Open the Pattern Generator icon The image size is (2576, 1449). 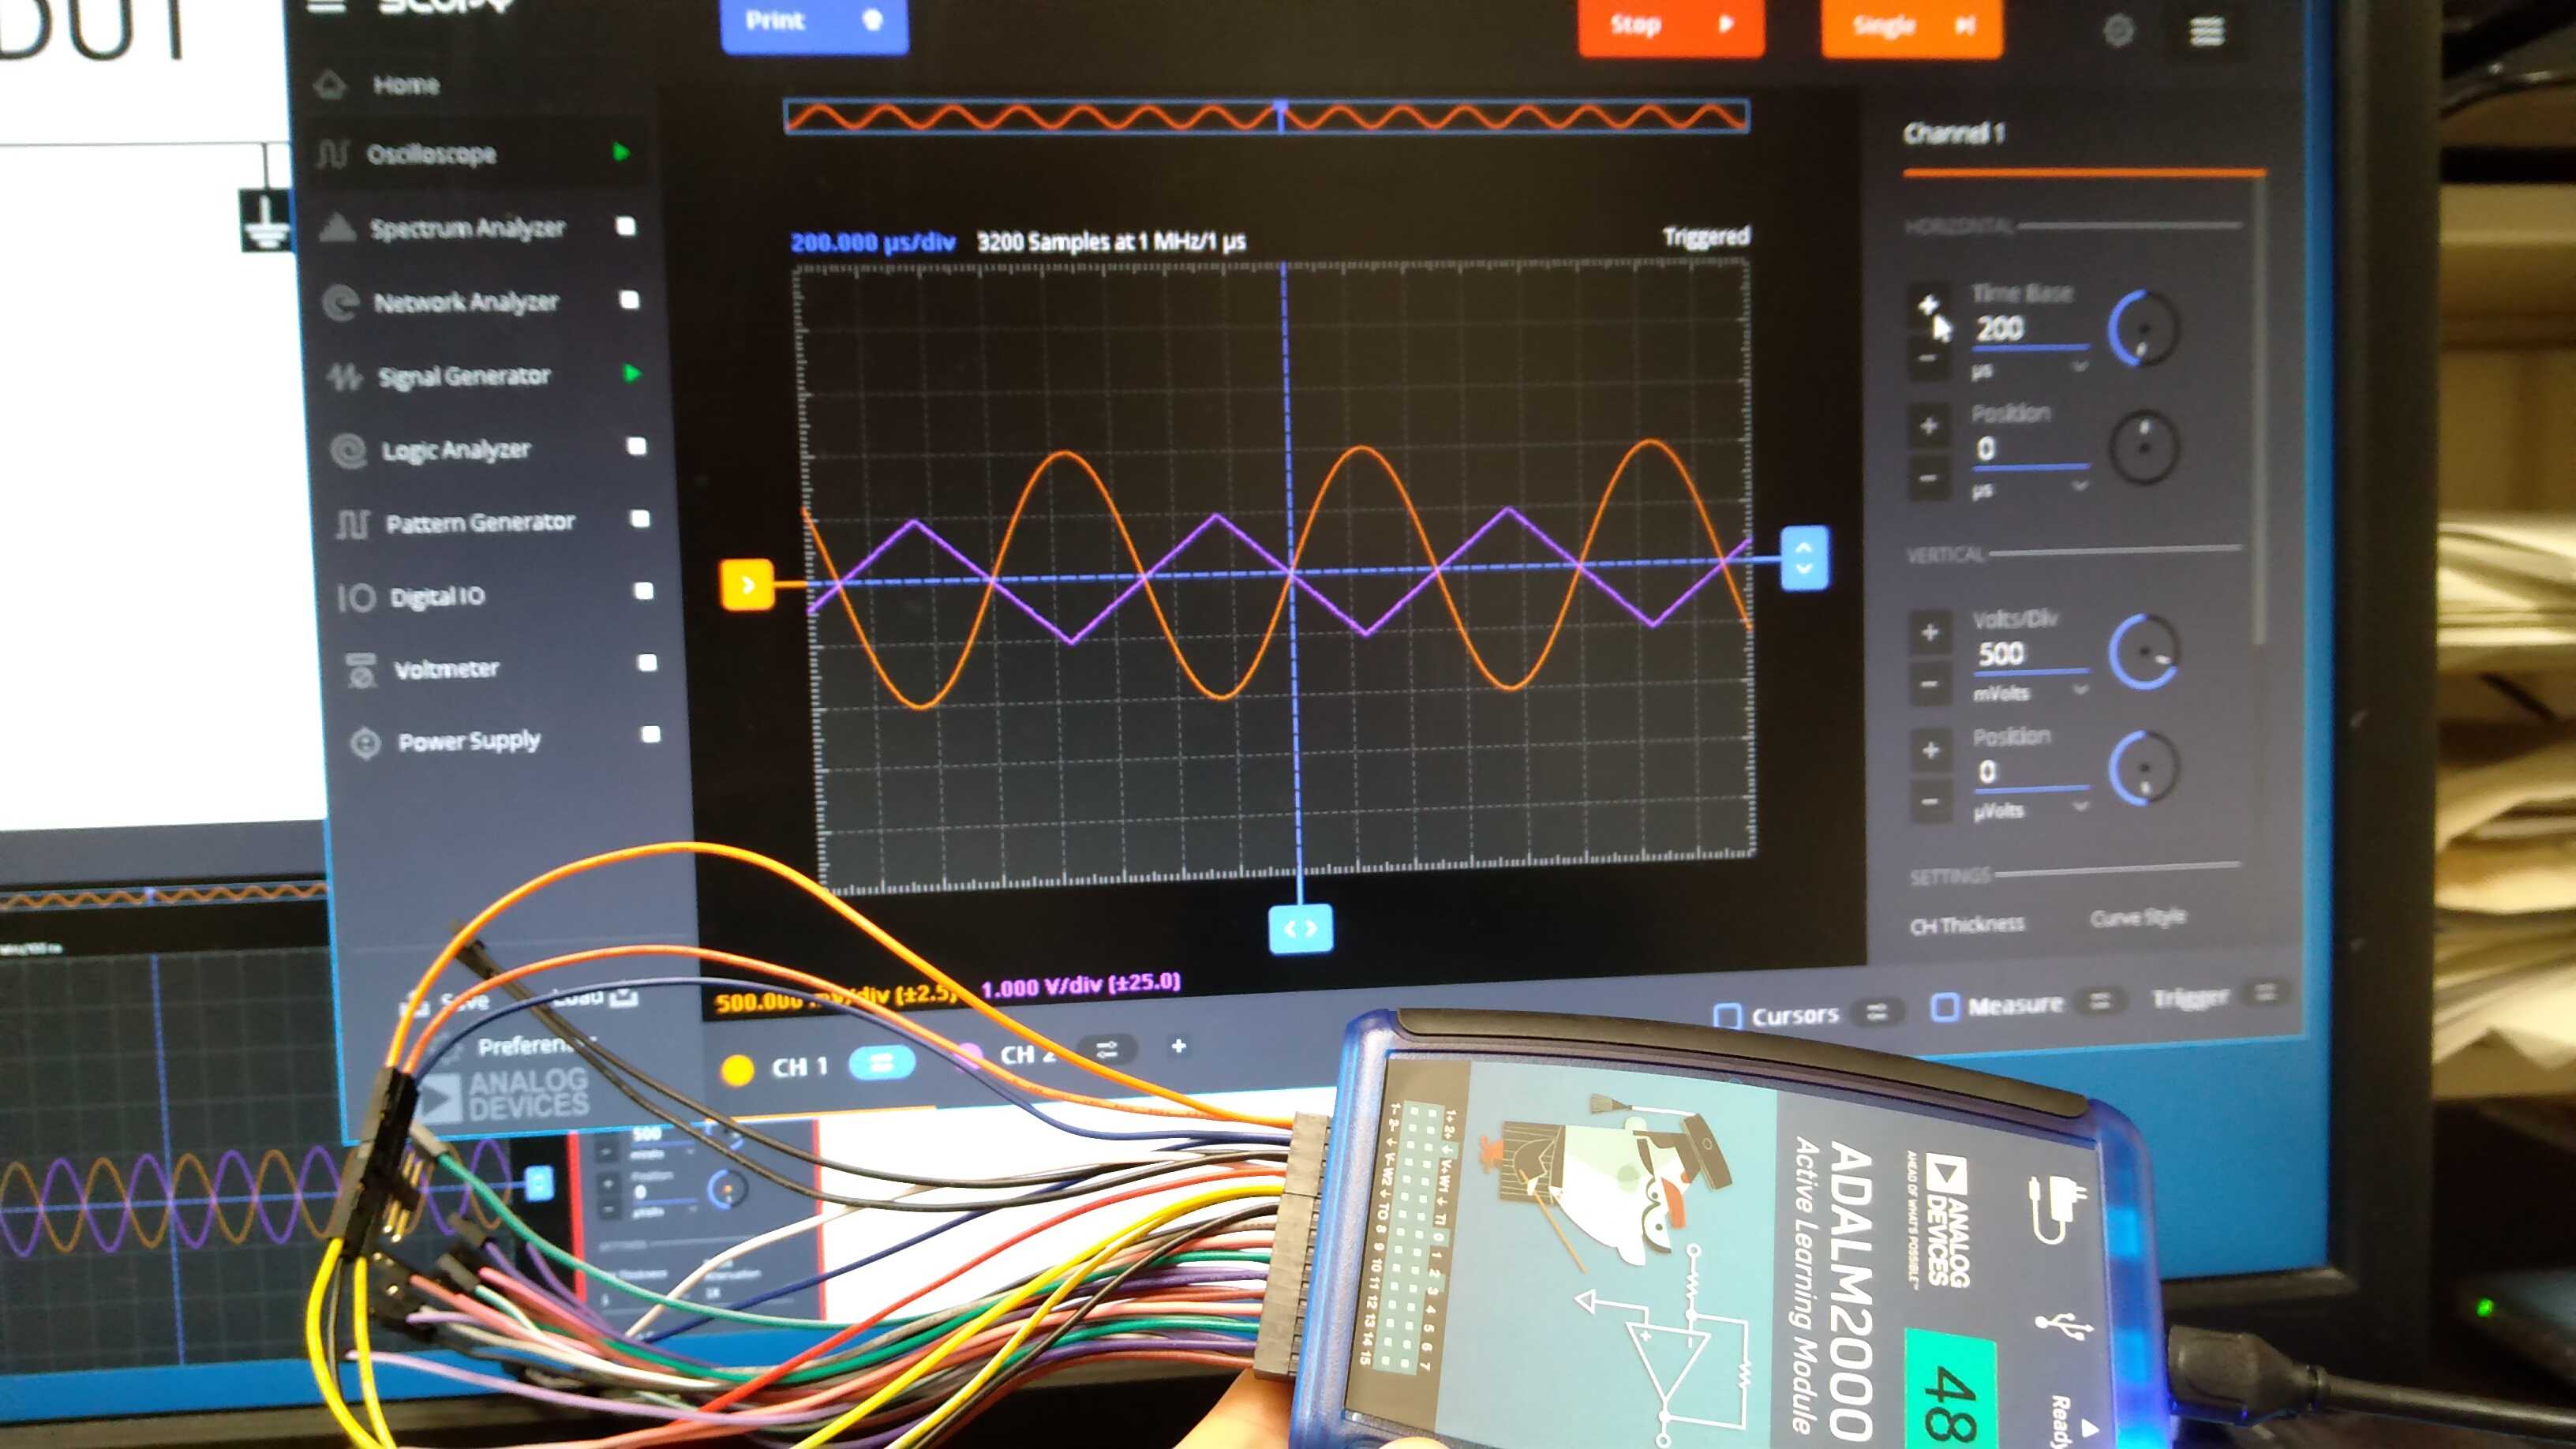tap(352, 523)
